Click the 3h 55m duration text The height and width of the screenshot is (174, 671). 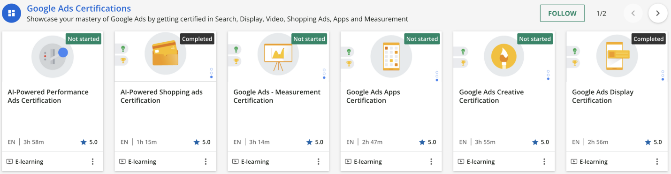coord(486,142)
